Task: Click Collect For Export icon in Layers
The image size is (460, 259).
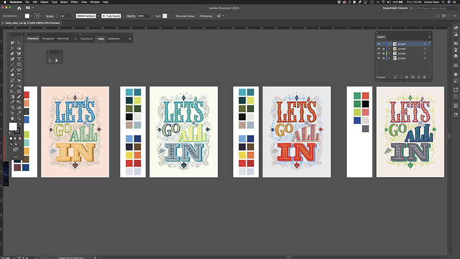Action: (395, 77)
